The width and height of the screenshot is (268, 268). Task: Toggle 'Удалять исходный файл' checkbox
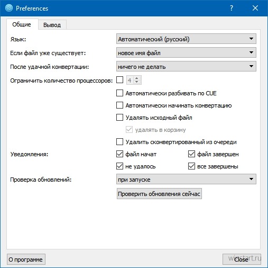(119, 118)
